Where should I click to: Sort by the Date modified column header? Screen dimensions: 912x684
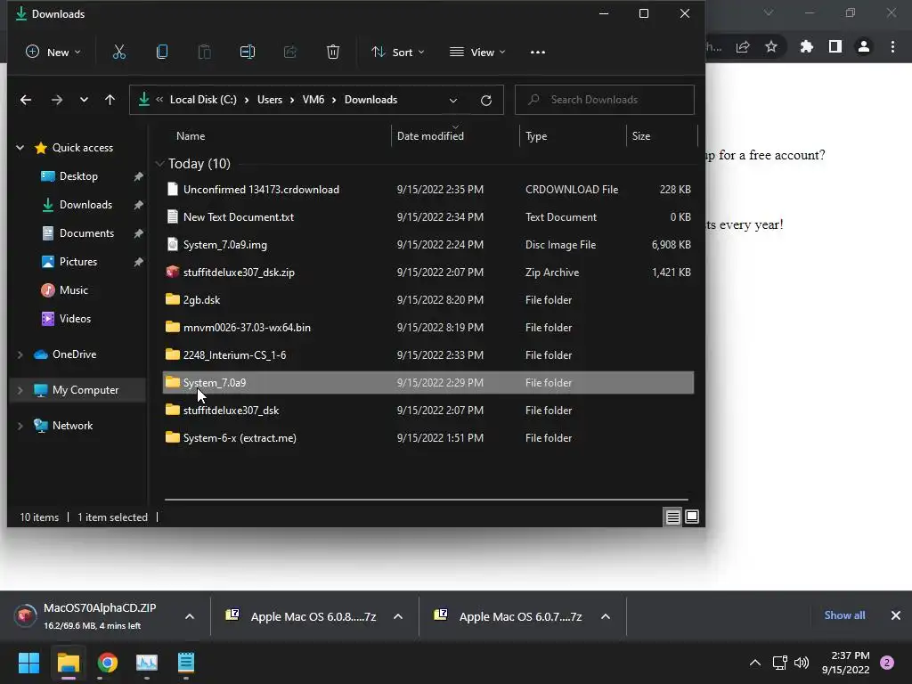click(x=430, y=136)
